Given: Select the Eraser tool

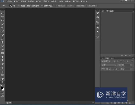Looking at the screenshot, I should (2, 50).
